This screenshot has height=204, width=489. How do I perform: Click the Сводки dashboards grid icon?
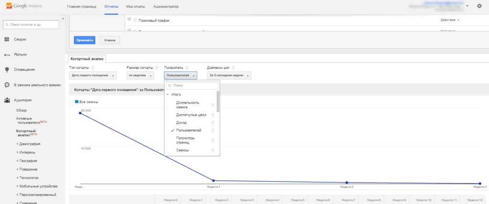point(7,39)
